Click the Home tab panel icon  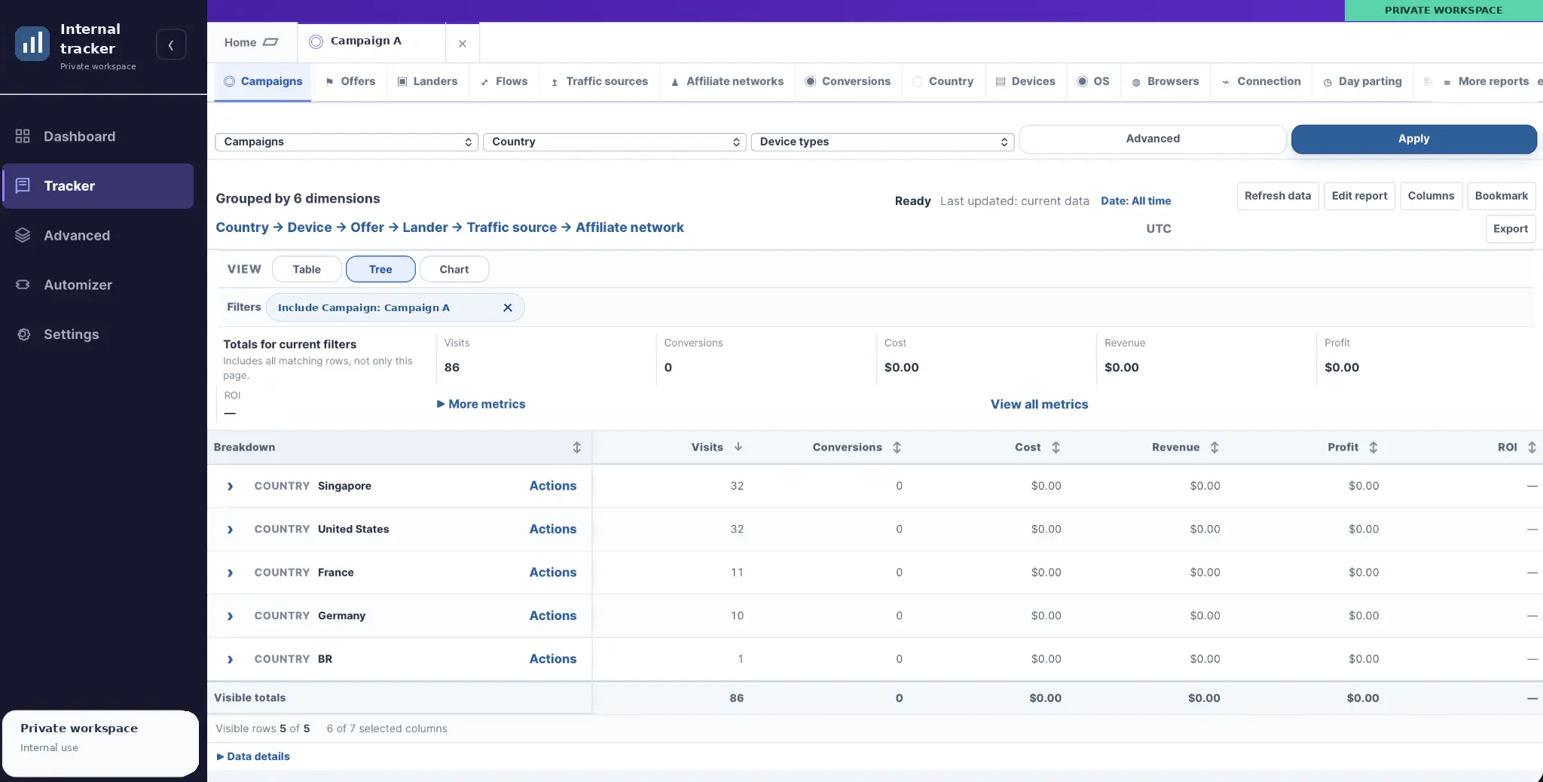(x=271, y=42)
